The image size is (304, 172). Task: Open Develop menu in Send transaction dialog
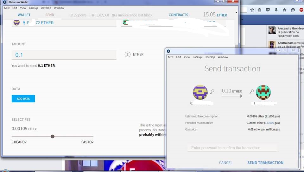tap(210, 57)
